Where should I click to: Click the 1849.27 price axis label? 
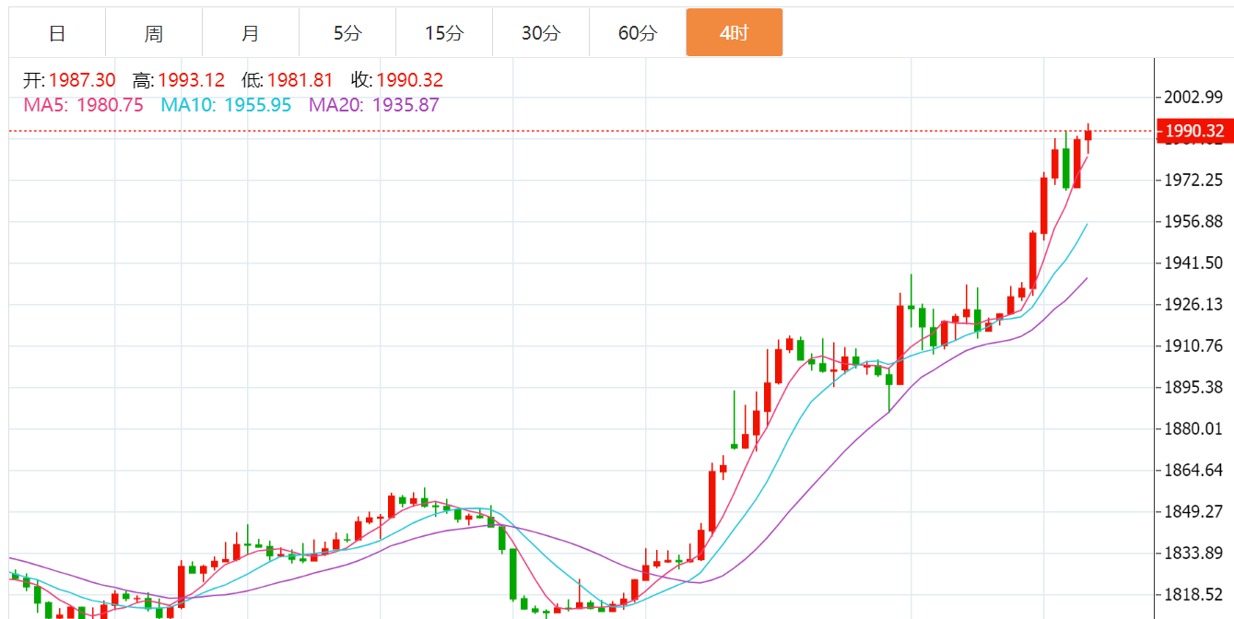1193,511
